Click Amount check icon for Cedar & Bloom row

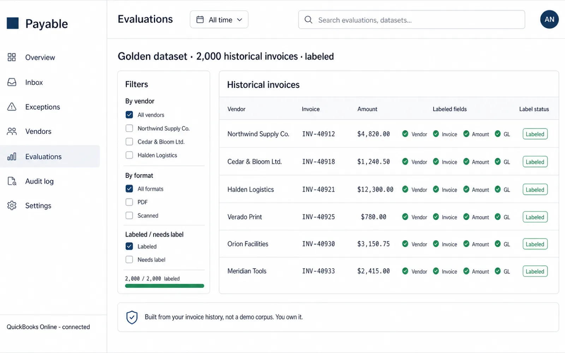tap(466, 162)
